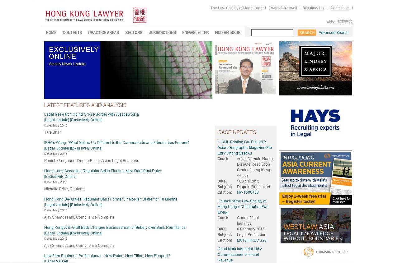Image resolution: width=393 pixels, height=263 pixels.
Task: Open the Thomson Reuters logo link
Action: [325, 252]
